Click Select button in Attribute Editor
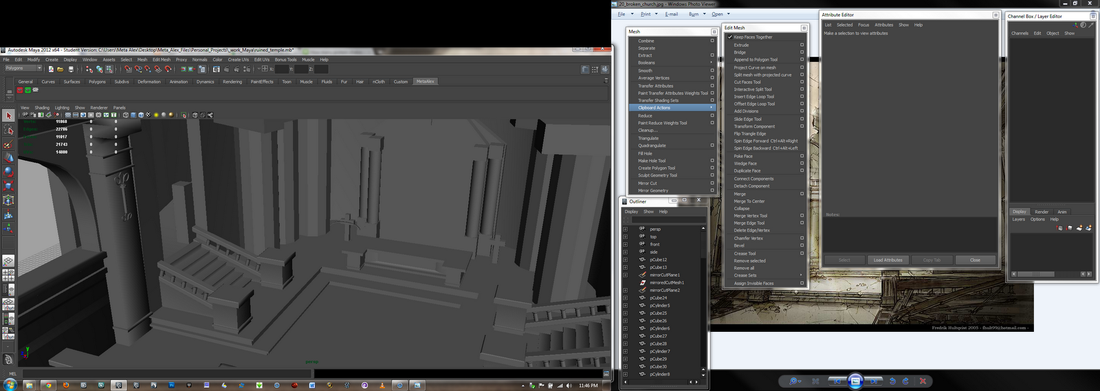Screen dimensions: 1100x391 pyautogui.click(x=844, y=260)
